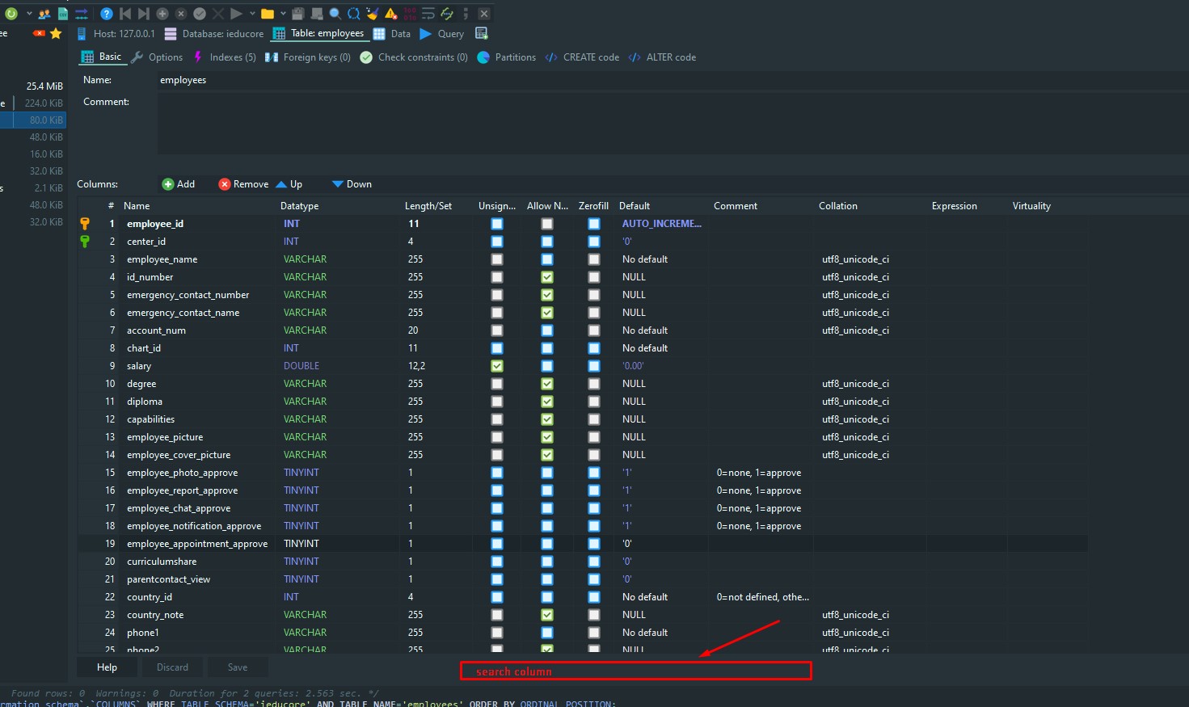Click the Run query play icon

tap(236, 14)
